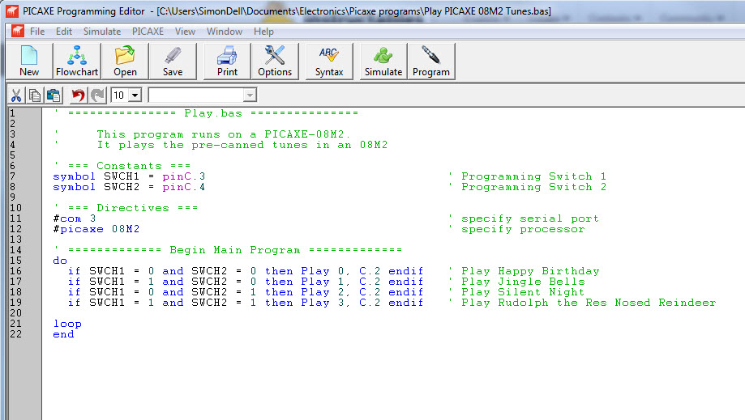Click the 'Play 3, C.2' statement on line 19
Image resolution: width=745 pixels, height=420 pixels.
[340, 303]
